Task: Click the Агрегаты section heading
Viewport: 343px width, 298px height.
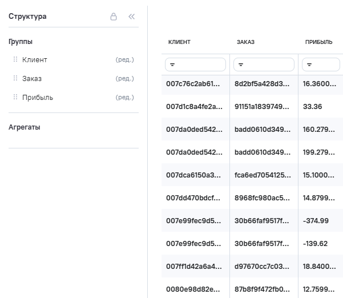Action: (x=25, y=127)
